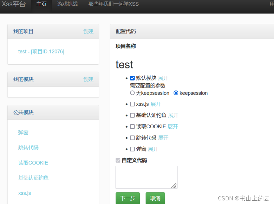This screenshot has width=274, height=204.
Task: Open project test - [项目ID:12076]
Action: [x=41, y=52]
